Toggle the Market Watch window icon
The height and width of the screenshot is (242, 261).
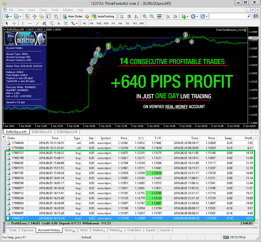pyautogui.click(x=27, y=16)
